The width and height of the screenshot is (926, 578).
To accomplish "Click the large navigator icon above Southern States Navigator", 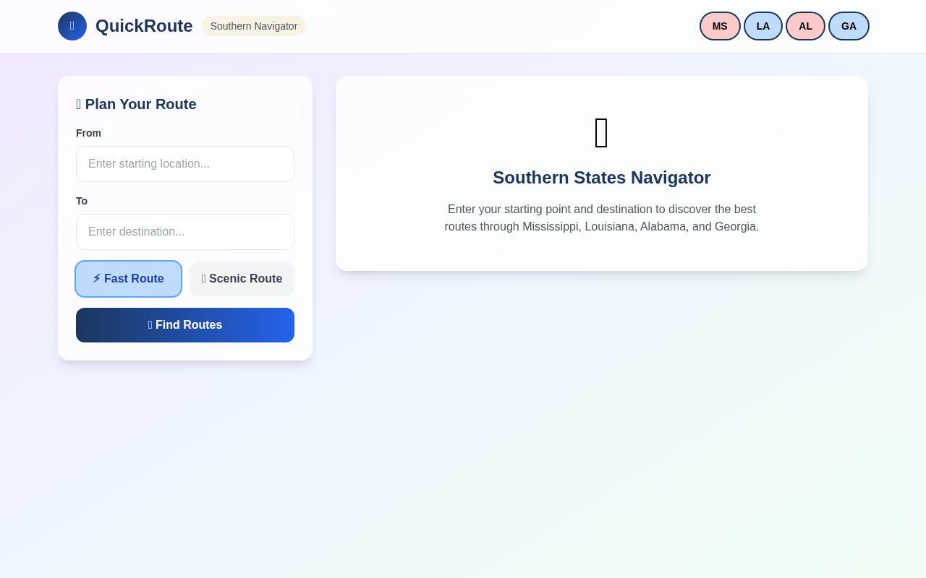I will pyautogui.click(x=601, y=132).
